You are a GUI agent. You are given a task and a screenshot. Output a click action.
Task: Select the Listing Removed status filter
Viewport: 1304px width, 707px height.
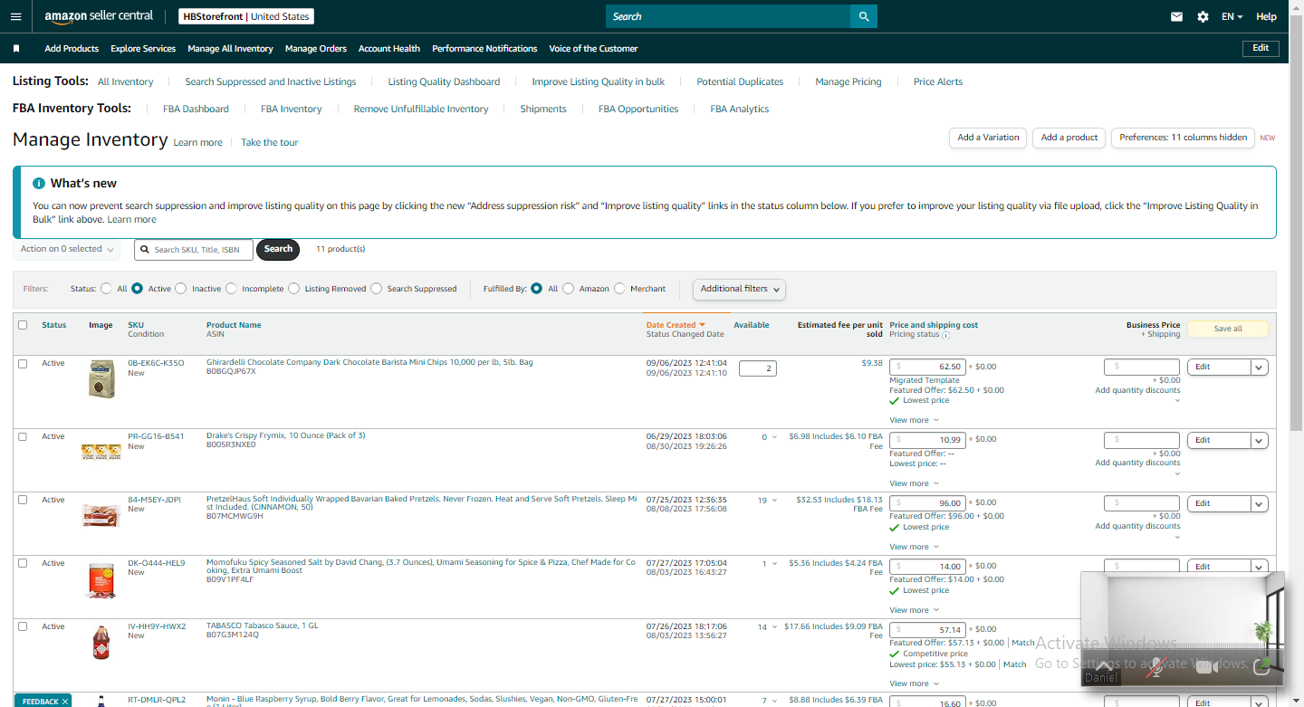[x=295, y=289]
